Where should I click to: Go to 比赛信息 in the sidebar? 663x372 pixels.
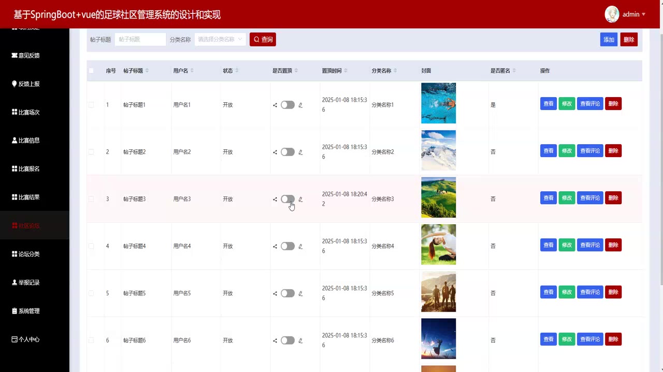29,141
